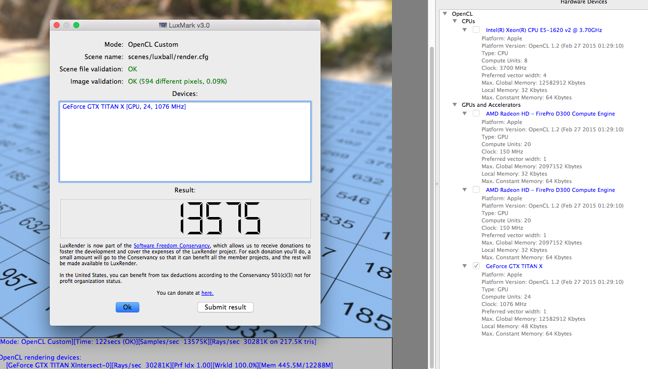
Task: Click the CPUs tree label
Action: tap(468, 22)
